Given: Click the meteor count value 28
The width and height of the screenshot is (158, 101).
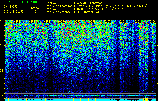Looking at the screenshot, I should (x=36, y=12).
